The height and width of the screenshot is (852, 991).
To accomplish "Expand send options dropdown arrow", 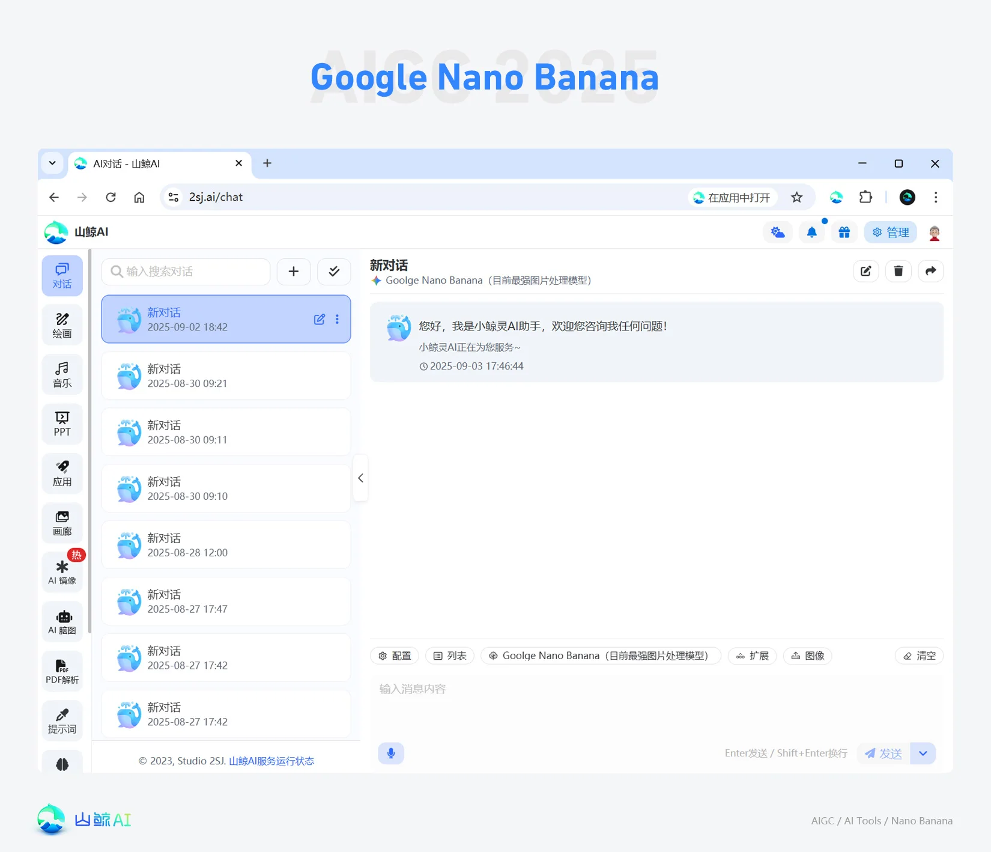I will (x=923, y=753).
